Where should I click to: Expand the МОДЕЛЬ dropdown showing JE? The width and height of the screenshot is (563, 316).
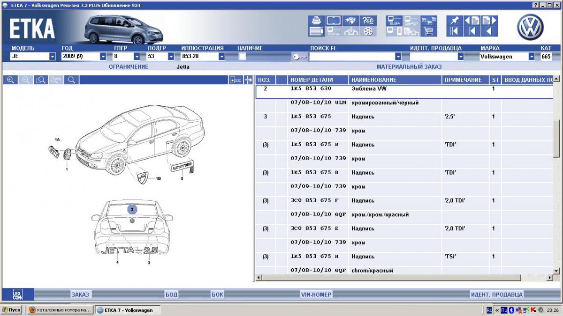tap(53, 57)
